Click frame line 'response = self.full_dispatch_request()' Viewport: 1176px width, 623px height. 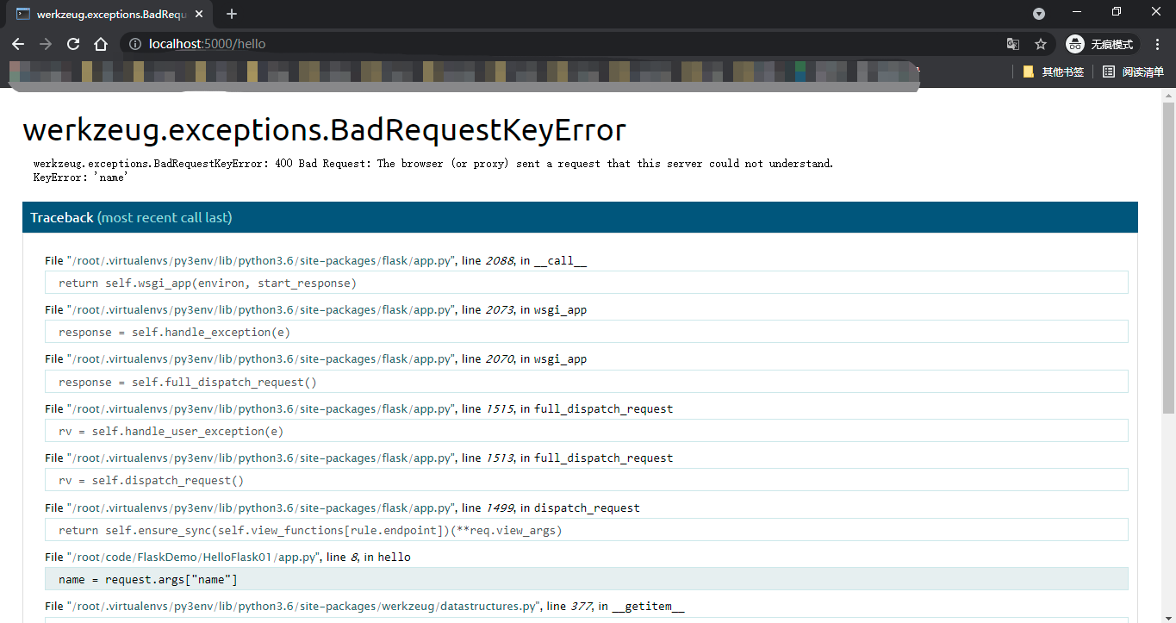tap(586, 382)
